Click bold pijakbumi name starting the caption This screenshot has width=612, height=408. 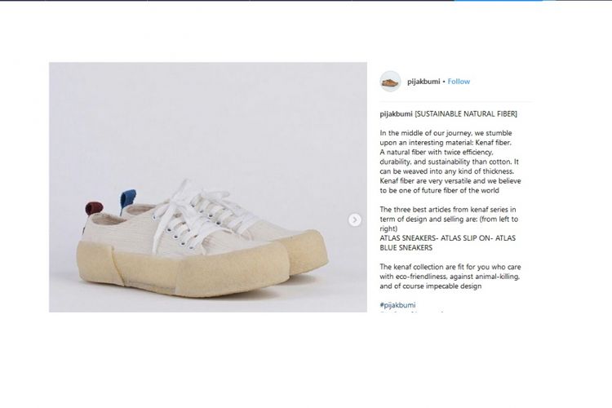pyautogui.click(x=396, y=114)
